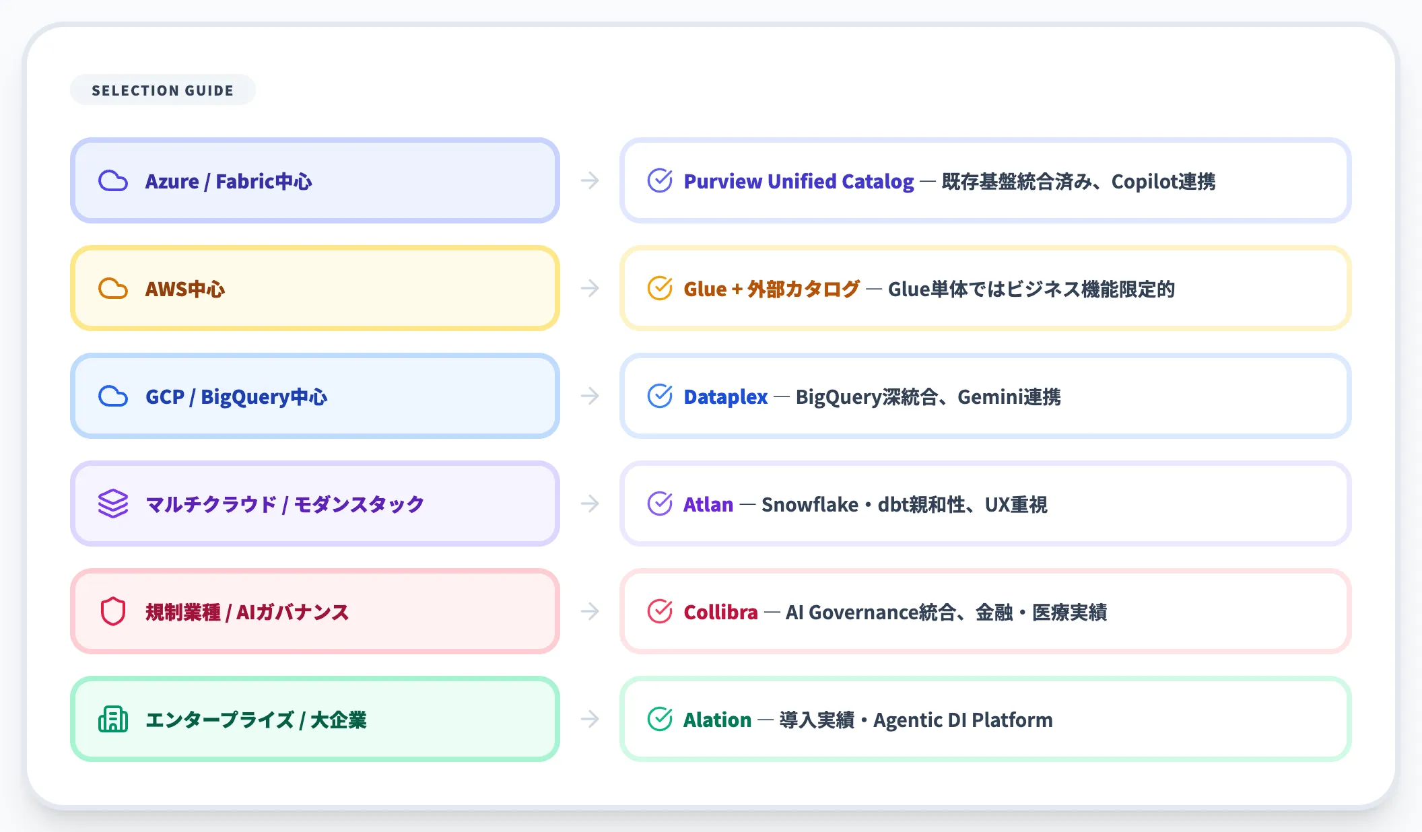Click the check icon beside Dataplex
The height and width of the screenshot is (832, 1422).
(x=661, y=396)
